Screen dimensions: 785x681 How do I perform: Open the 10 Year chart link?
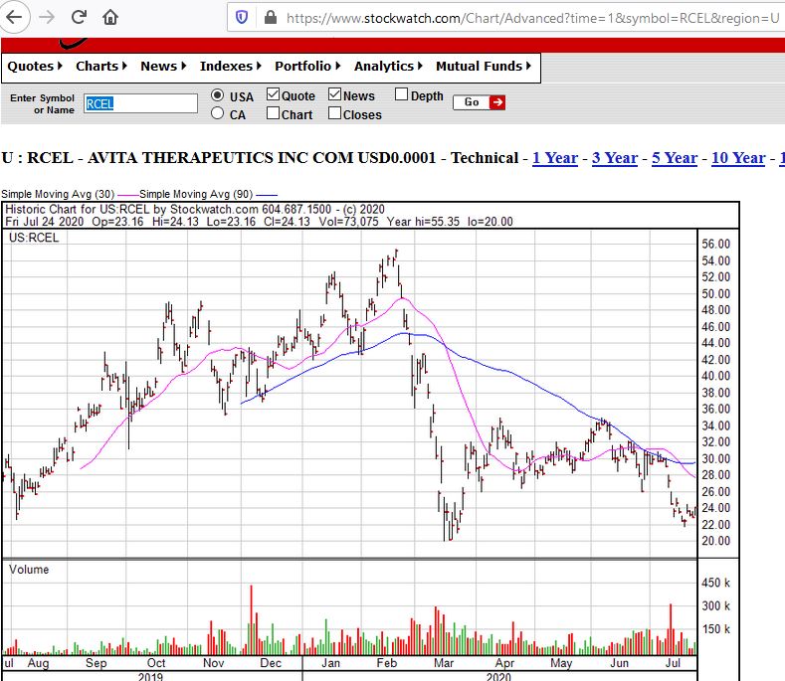(738, 158)
